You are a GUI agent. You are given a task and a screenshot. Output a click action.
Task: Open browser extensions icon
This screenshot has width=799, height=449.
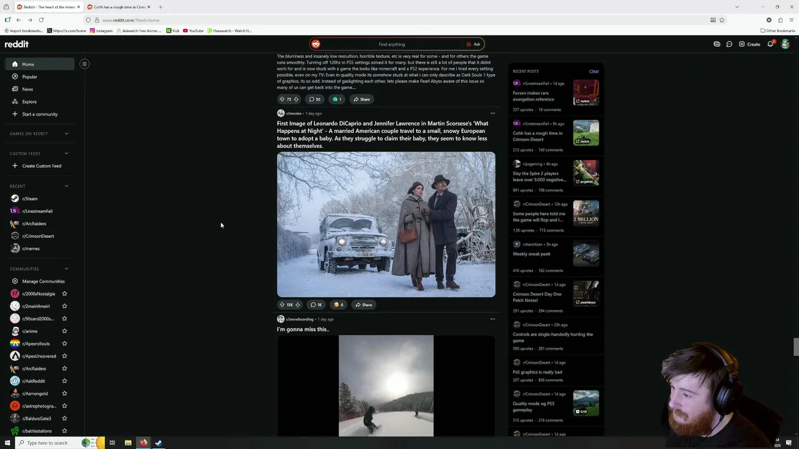pos(780,20)
